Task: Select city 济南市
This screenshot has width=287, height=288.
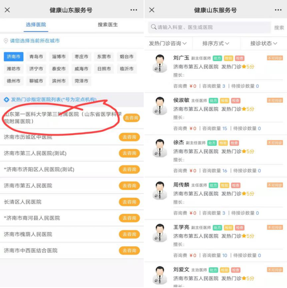Action: click(14, 56)
